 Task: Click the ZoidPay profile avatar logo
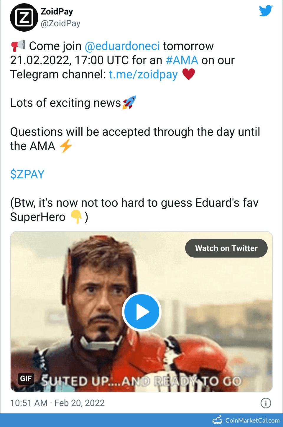[24, 17]
